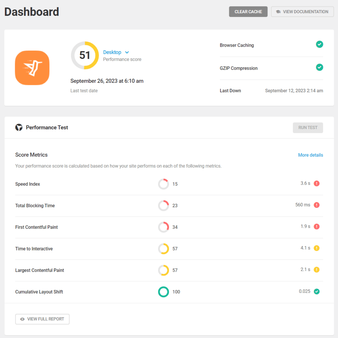
Task: Click the yellow warning icon for Time to Interactive
Action: pos(316,248)
